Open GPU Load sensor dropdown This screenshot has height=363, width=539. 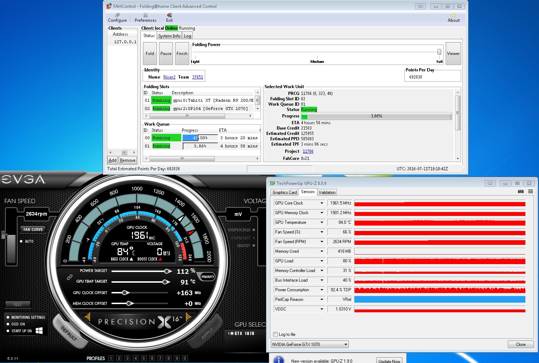point(321,261)
